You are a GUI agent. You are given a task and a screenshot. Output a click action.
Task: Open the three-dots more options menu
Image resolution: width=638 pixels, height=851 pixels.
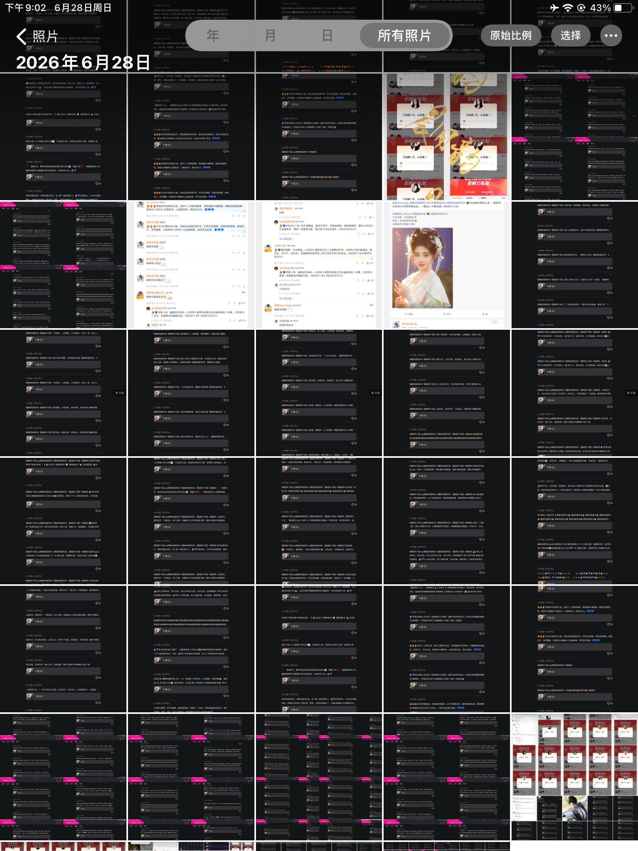(611, 36)
